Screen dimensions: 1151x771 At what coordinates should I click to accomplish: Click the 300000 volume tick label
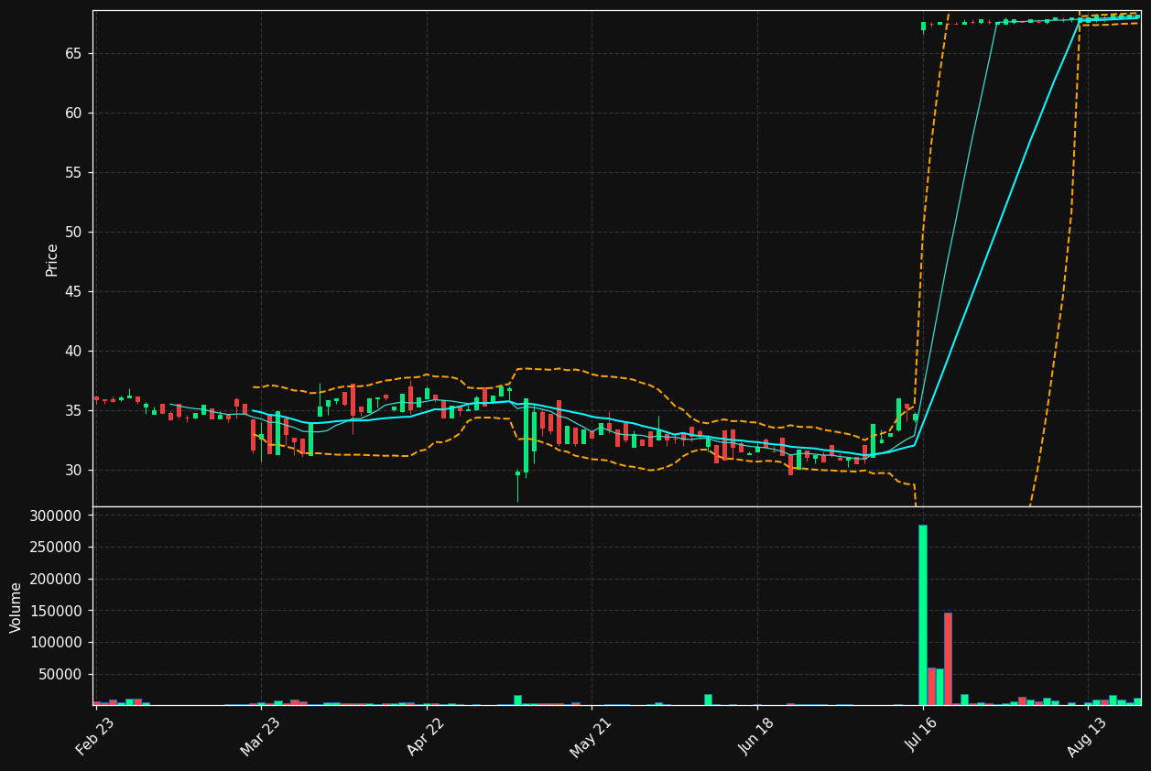coord(57,516)
